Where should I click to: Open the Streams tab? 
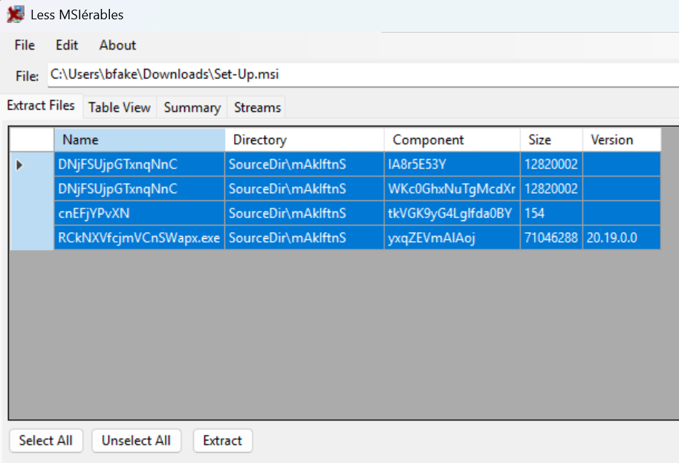tap(257, 108)
